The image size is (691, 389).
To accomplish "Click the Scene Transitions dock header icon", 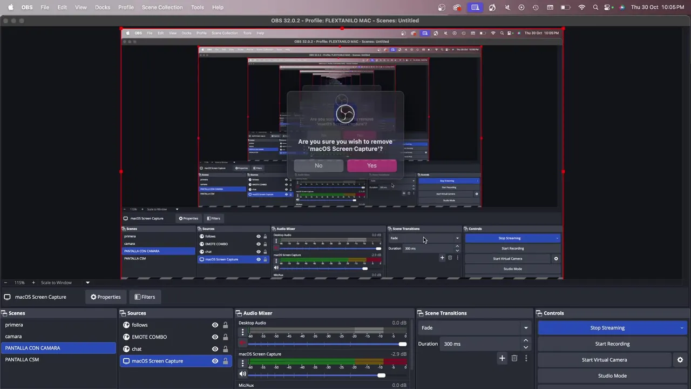I will tap(421, 313).
